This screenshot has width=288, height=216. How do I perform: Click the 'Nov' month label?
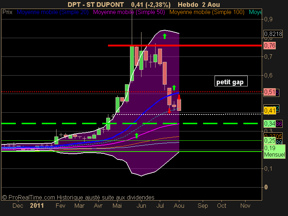point(246,206)
